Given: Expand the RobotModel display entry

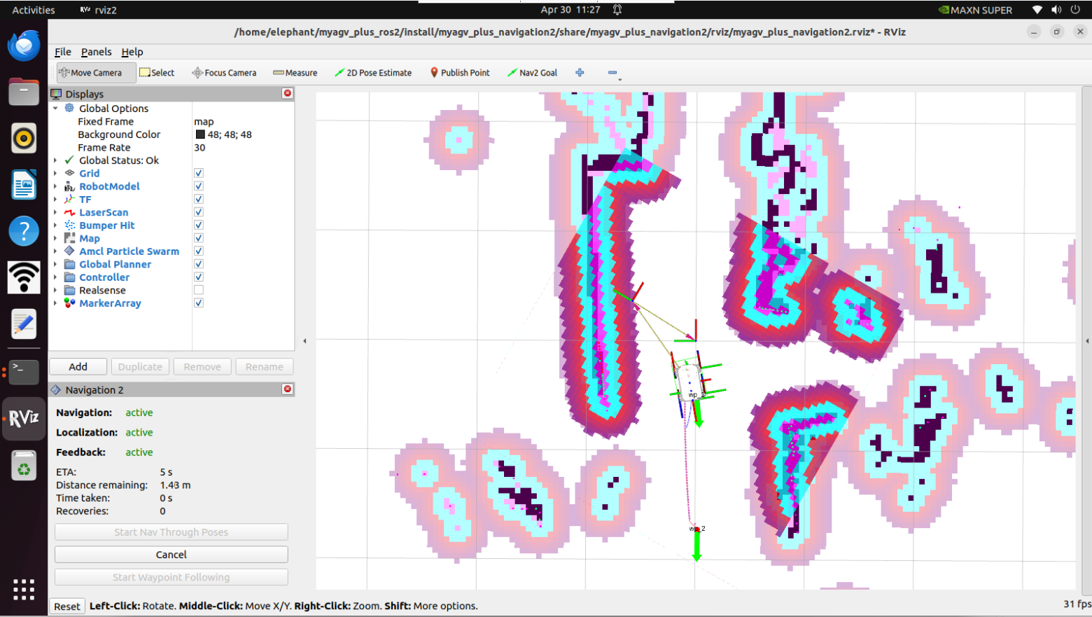Looking at the screenshot, I should 55,186.
